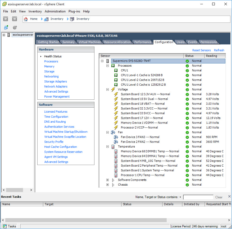Image resolution: width=232 pixels, height=229 pixels.
Task: Click the inventory tree horizontal scrollbar
Action: tap(15, 190)
